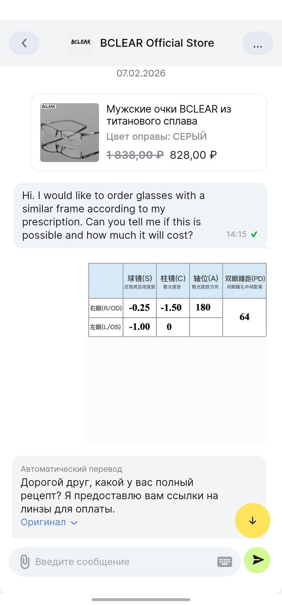Select the auto-translated Russian reply message

[x=121, y=496]
